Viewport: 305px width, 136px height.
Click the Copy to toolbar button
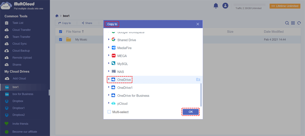click(x=65, y=23)
